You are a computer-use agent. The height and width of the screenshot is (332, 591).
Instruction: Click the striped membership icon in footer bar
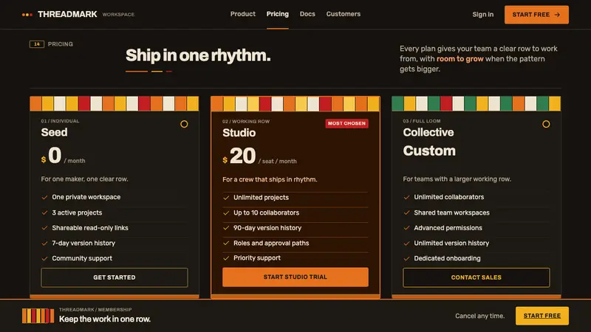38,316
